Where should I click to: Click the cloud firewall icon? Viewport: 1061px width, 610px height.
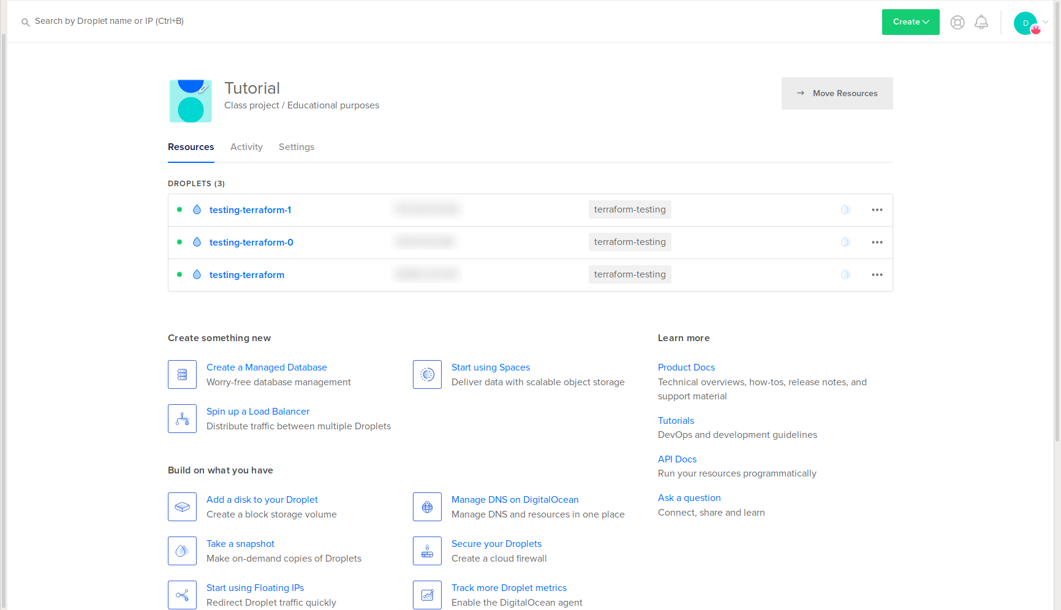(x=427, y=551)
